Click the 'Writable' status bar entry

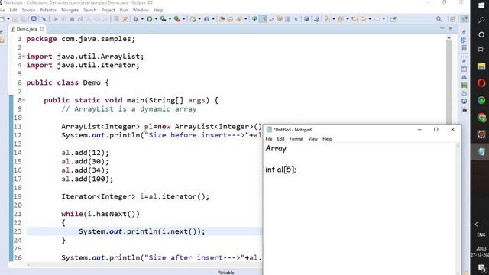(226, 273)
